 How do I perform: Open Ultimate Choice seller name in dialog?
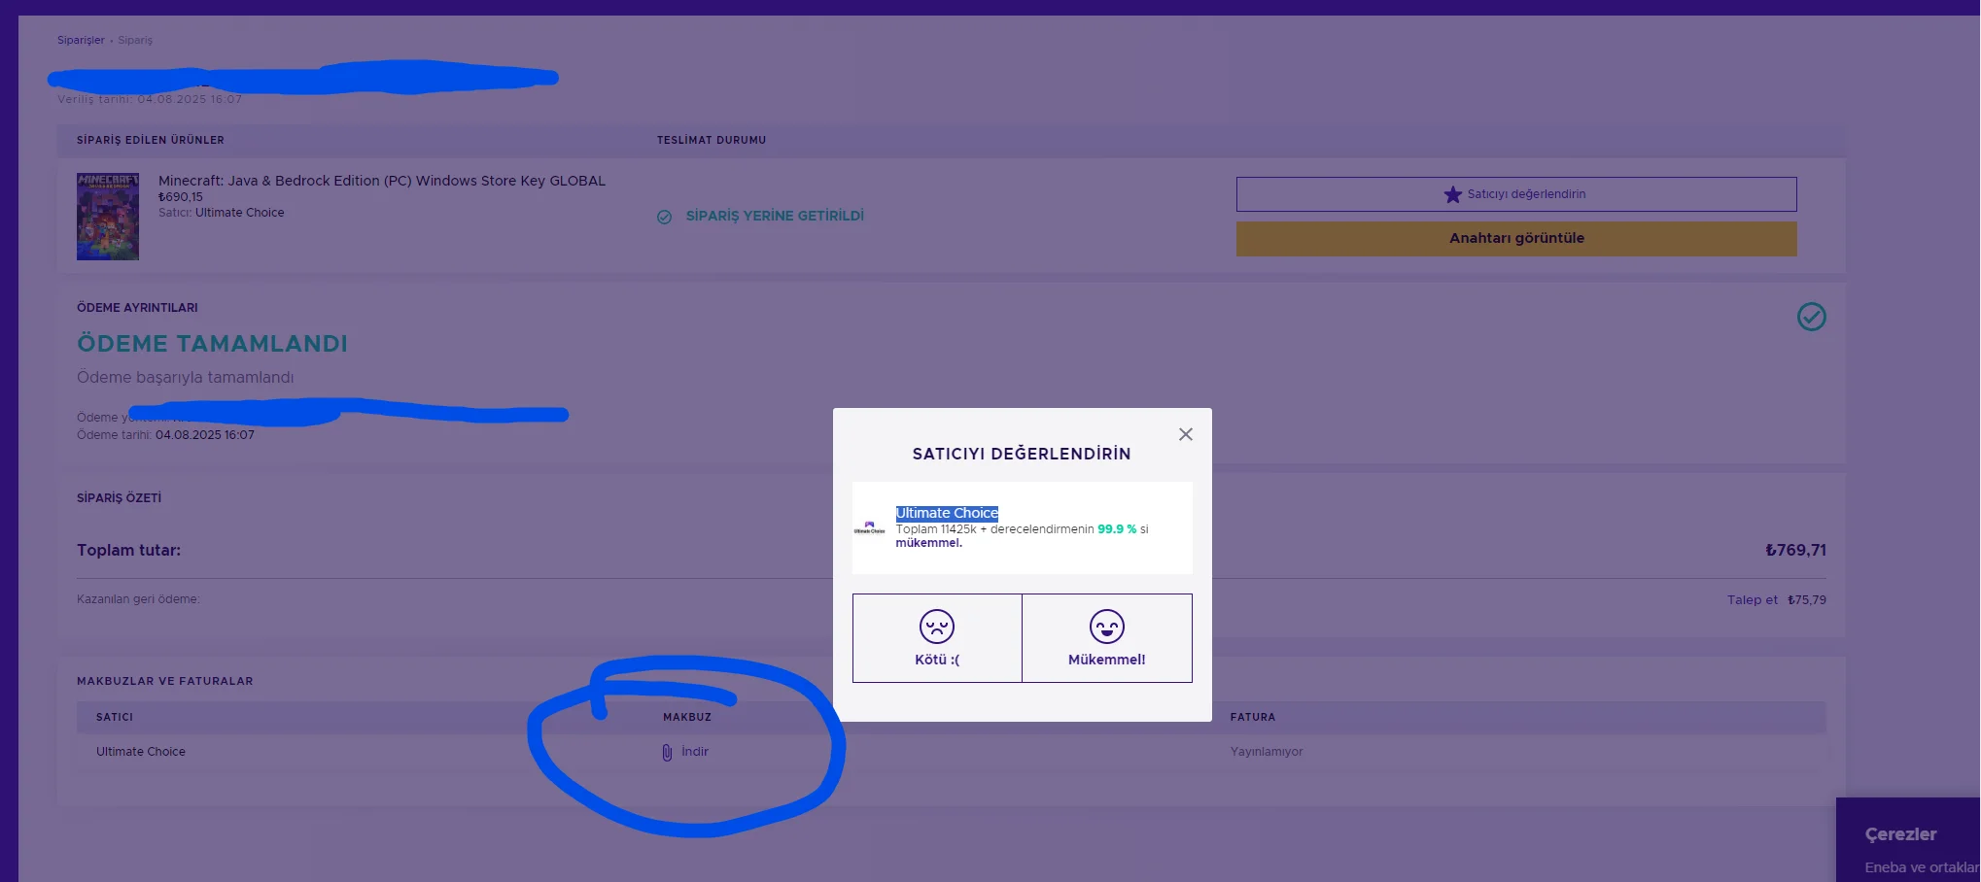(x=947, y=513)
